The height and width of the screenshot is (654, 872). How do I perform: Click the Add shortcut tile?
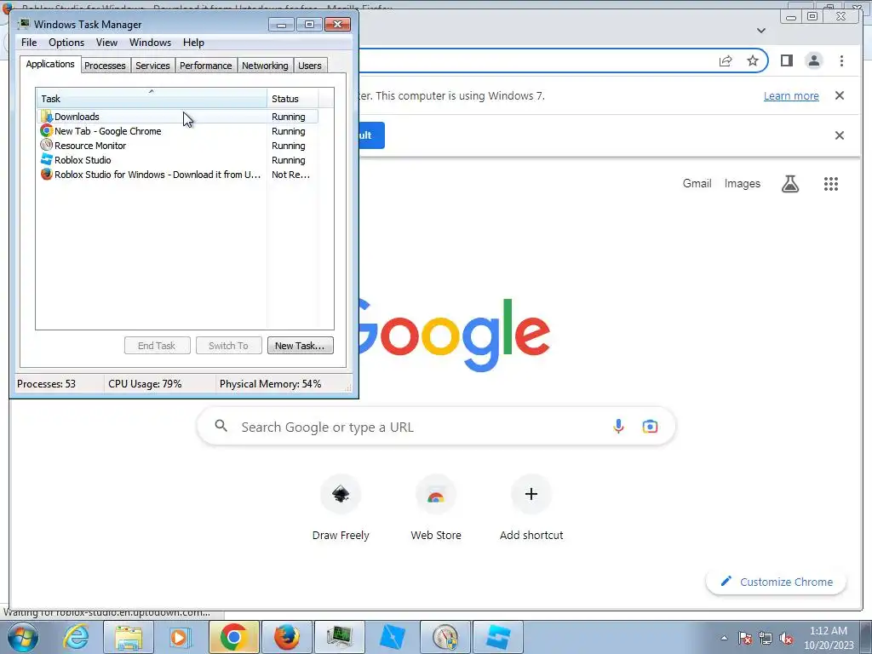click(531, 509)
